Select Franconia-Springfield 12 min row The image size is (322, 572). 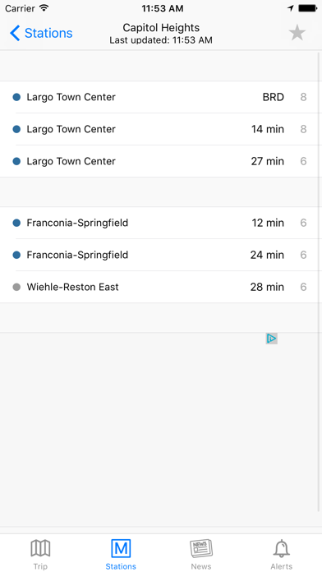pyautogui.click(x=161, y=223)
